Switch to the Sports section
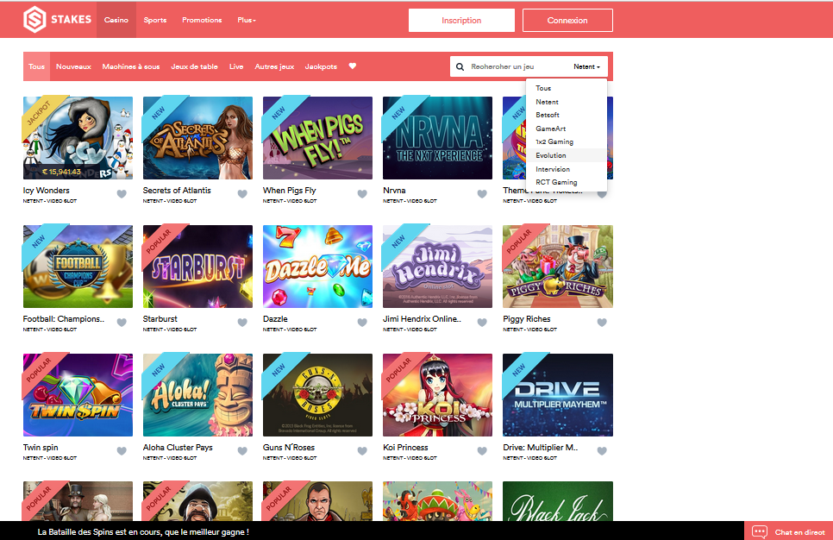The width and height of the screenshot is (833, 540). 155,19
